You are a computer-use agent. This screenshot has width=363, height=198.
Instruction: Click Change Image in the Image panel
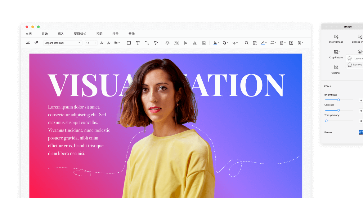pos(358,39)
